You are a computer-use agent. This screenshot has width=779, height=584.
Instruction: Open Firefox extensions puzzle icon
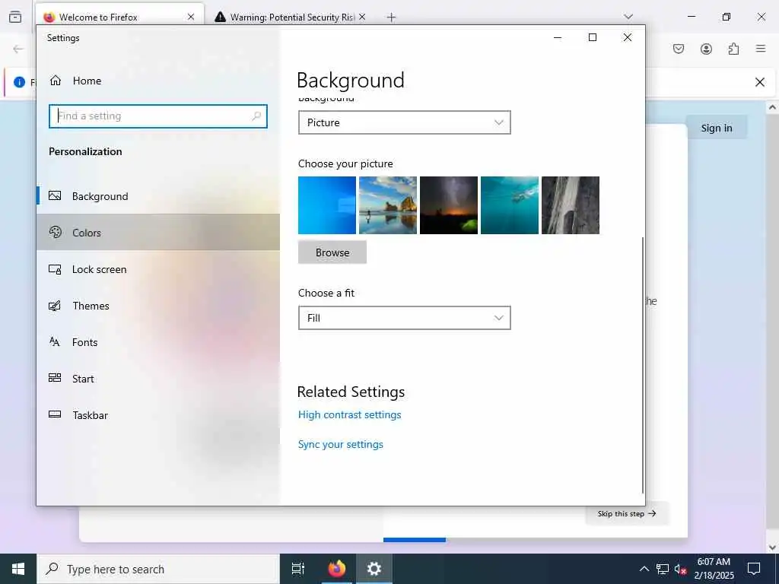(x=733, y=49)
